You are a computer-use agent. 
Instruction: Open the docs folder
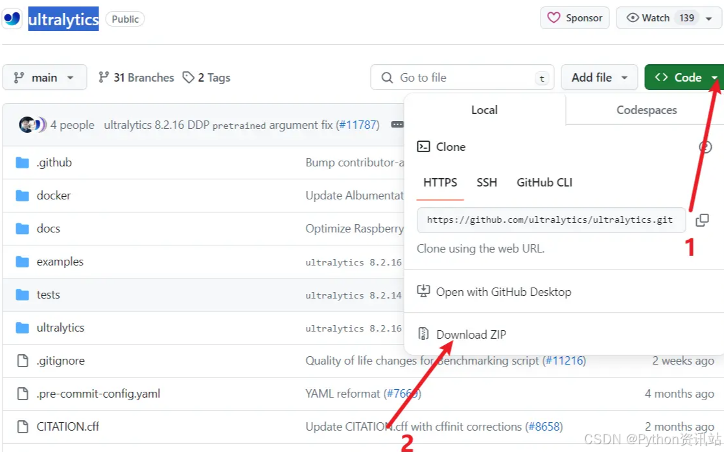tap(49, 229)
